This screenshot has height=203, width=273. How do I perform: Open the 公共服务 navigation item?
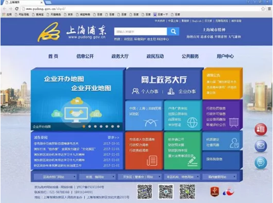190,56
